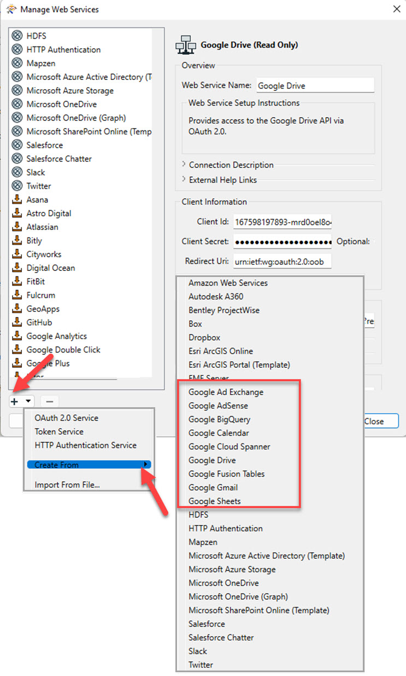Close the Manage Web Services window

396,9
